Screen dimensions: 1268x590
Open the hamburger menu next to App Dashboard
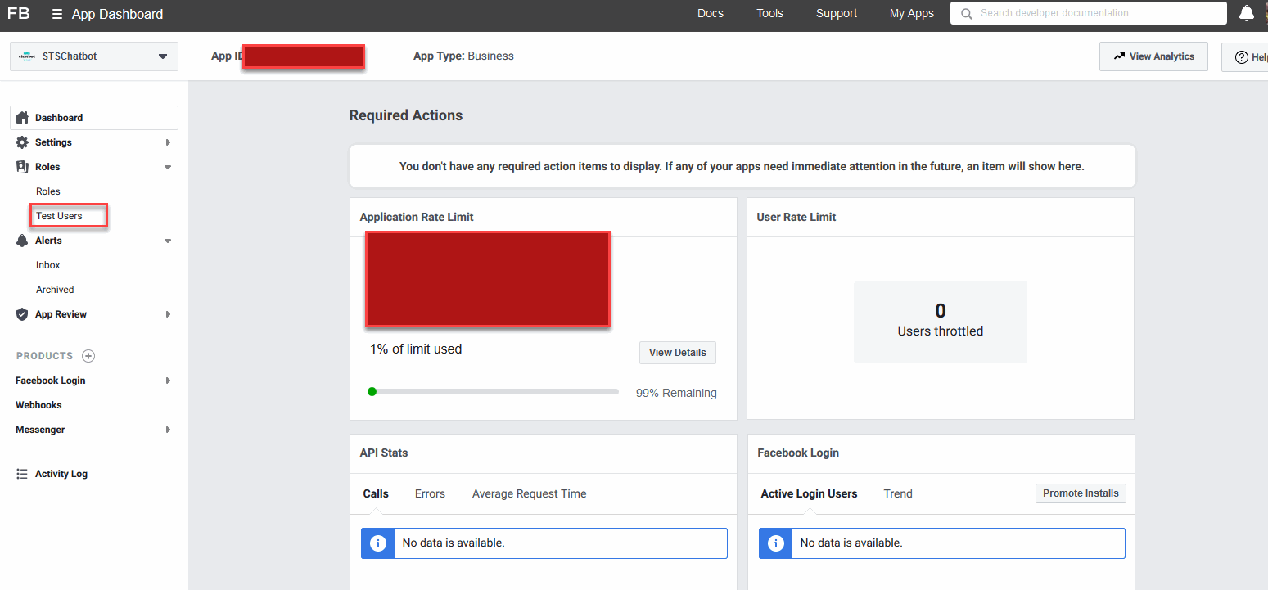pos(56,14)
